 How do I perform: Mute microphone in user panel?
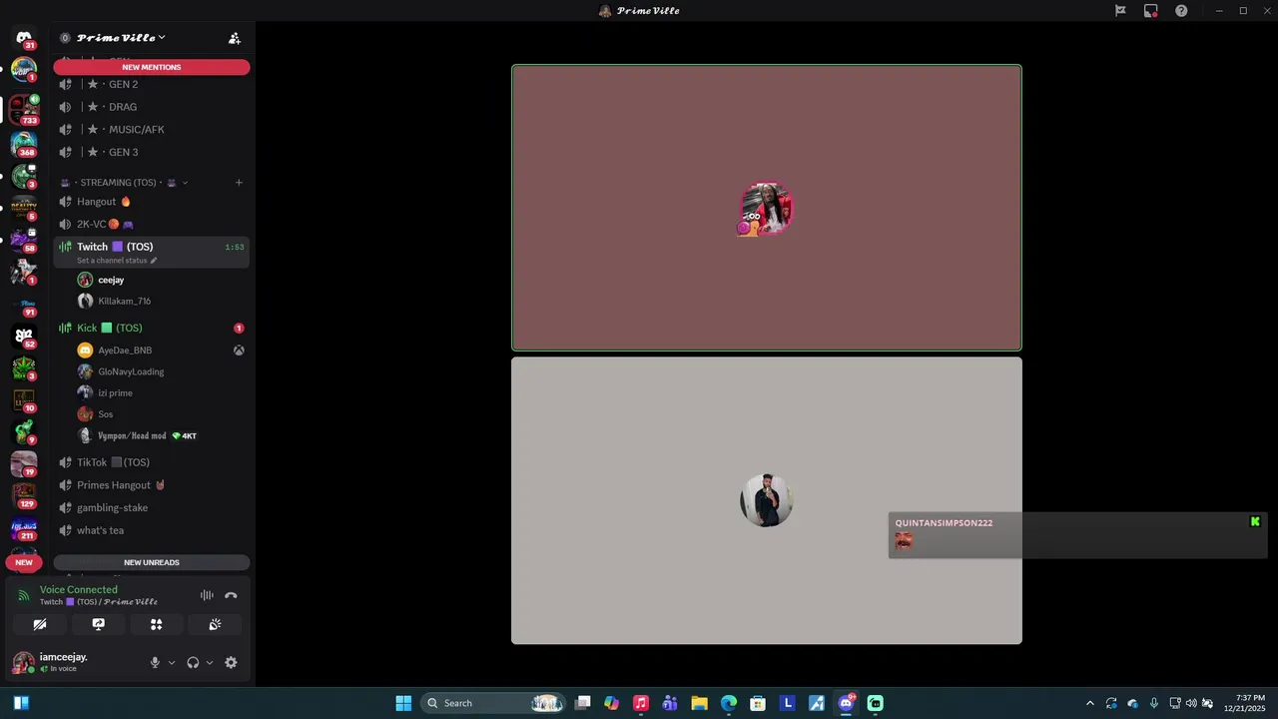[155, 662]
